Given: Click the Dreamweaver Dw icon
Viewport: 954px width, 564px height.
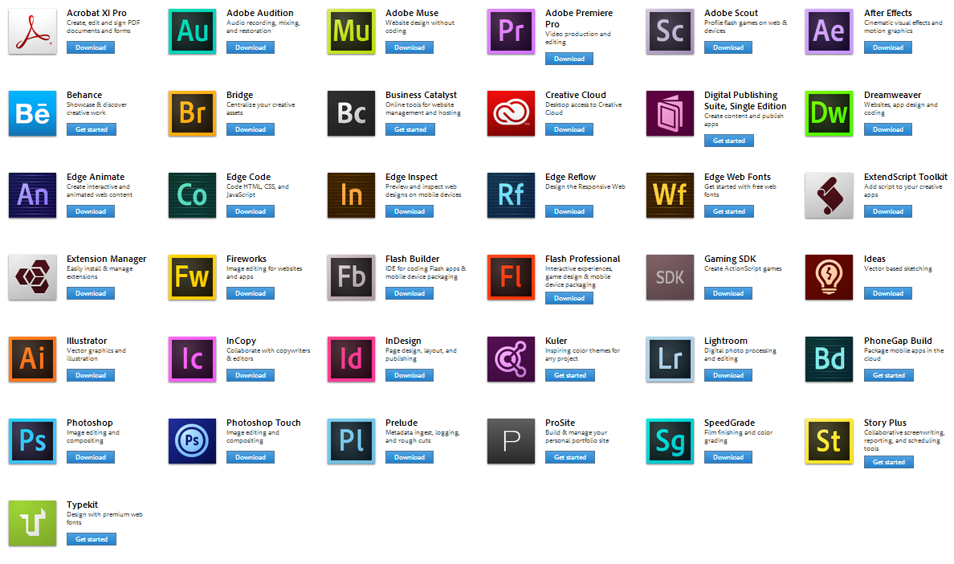Looking at the screenshot, I should [x=829, y=113].
